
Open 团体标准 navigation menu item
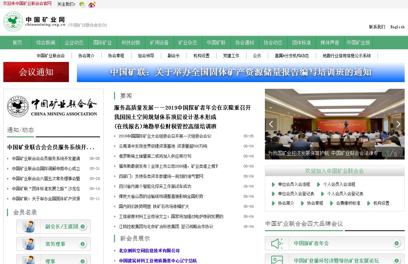coord(301,43)
